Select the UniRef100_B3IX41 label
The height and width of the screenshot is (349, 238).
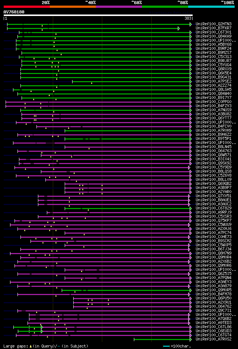click(x=213, y=159)
